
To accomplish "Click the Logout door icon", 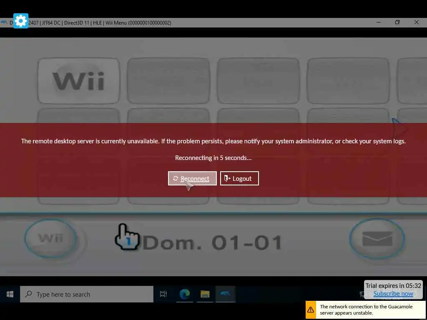I will (227, 178).
